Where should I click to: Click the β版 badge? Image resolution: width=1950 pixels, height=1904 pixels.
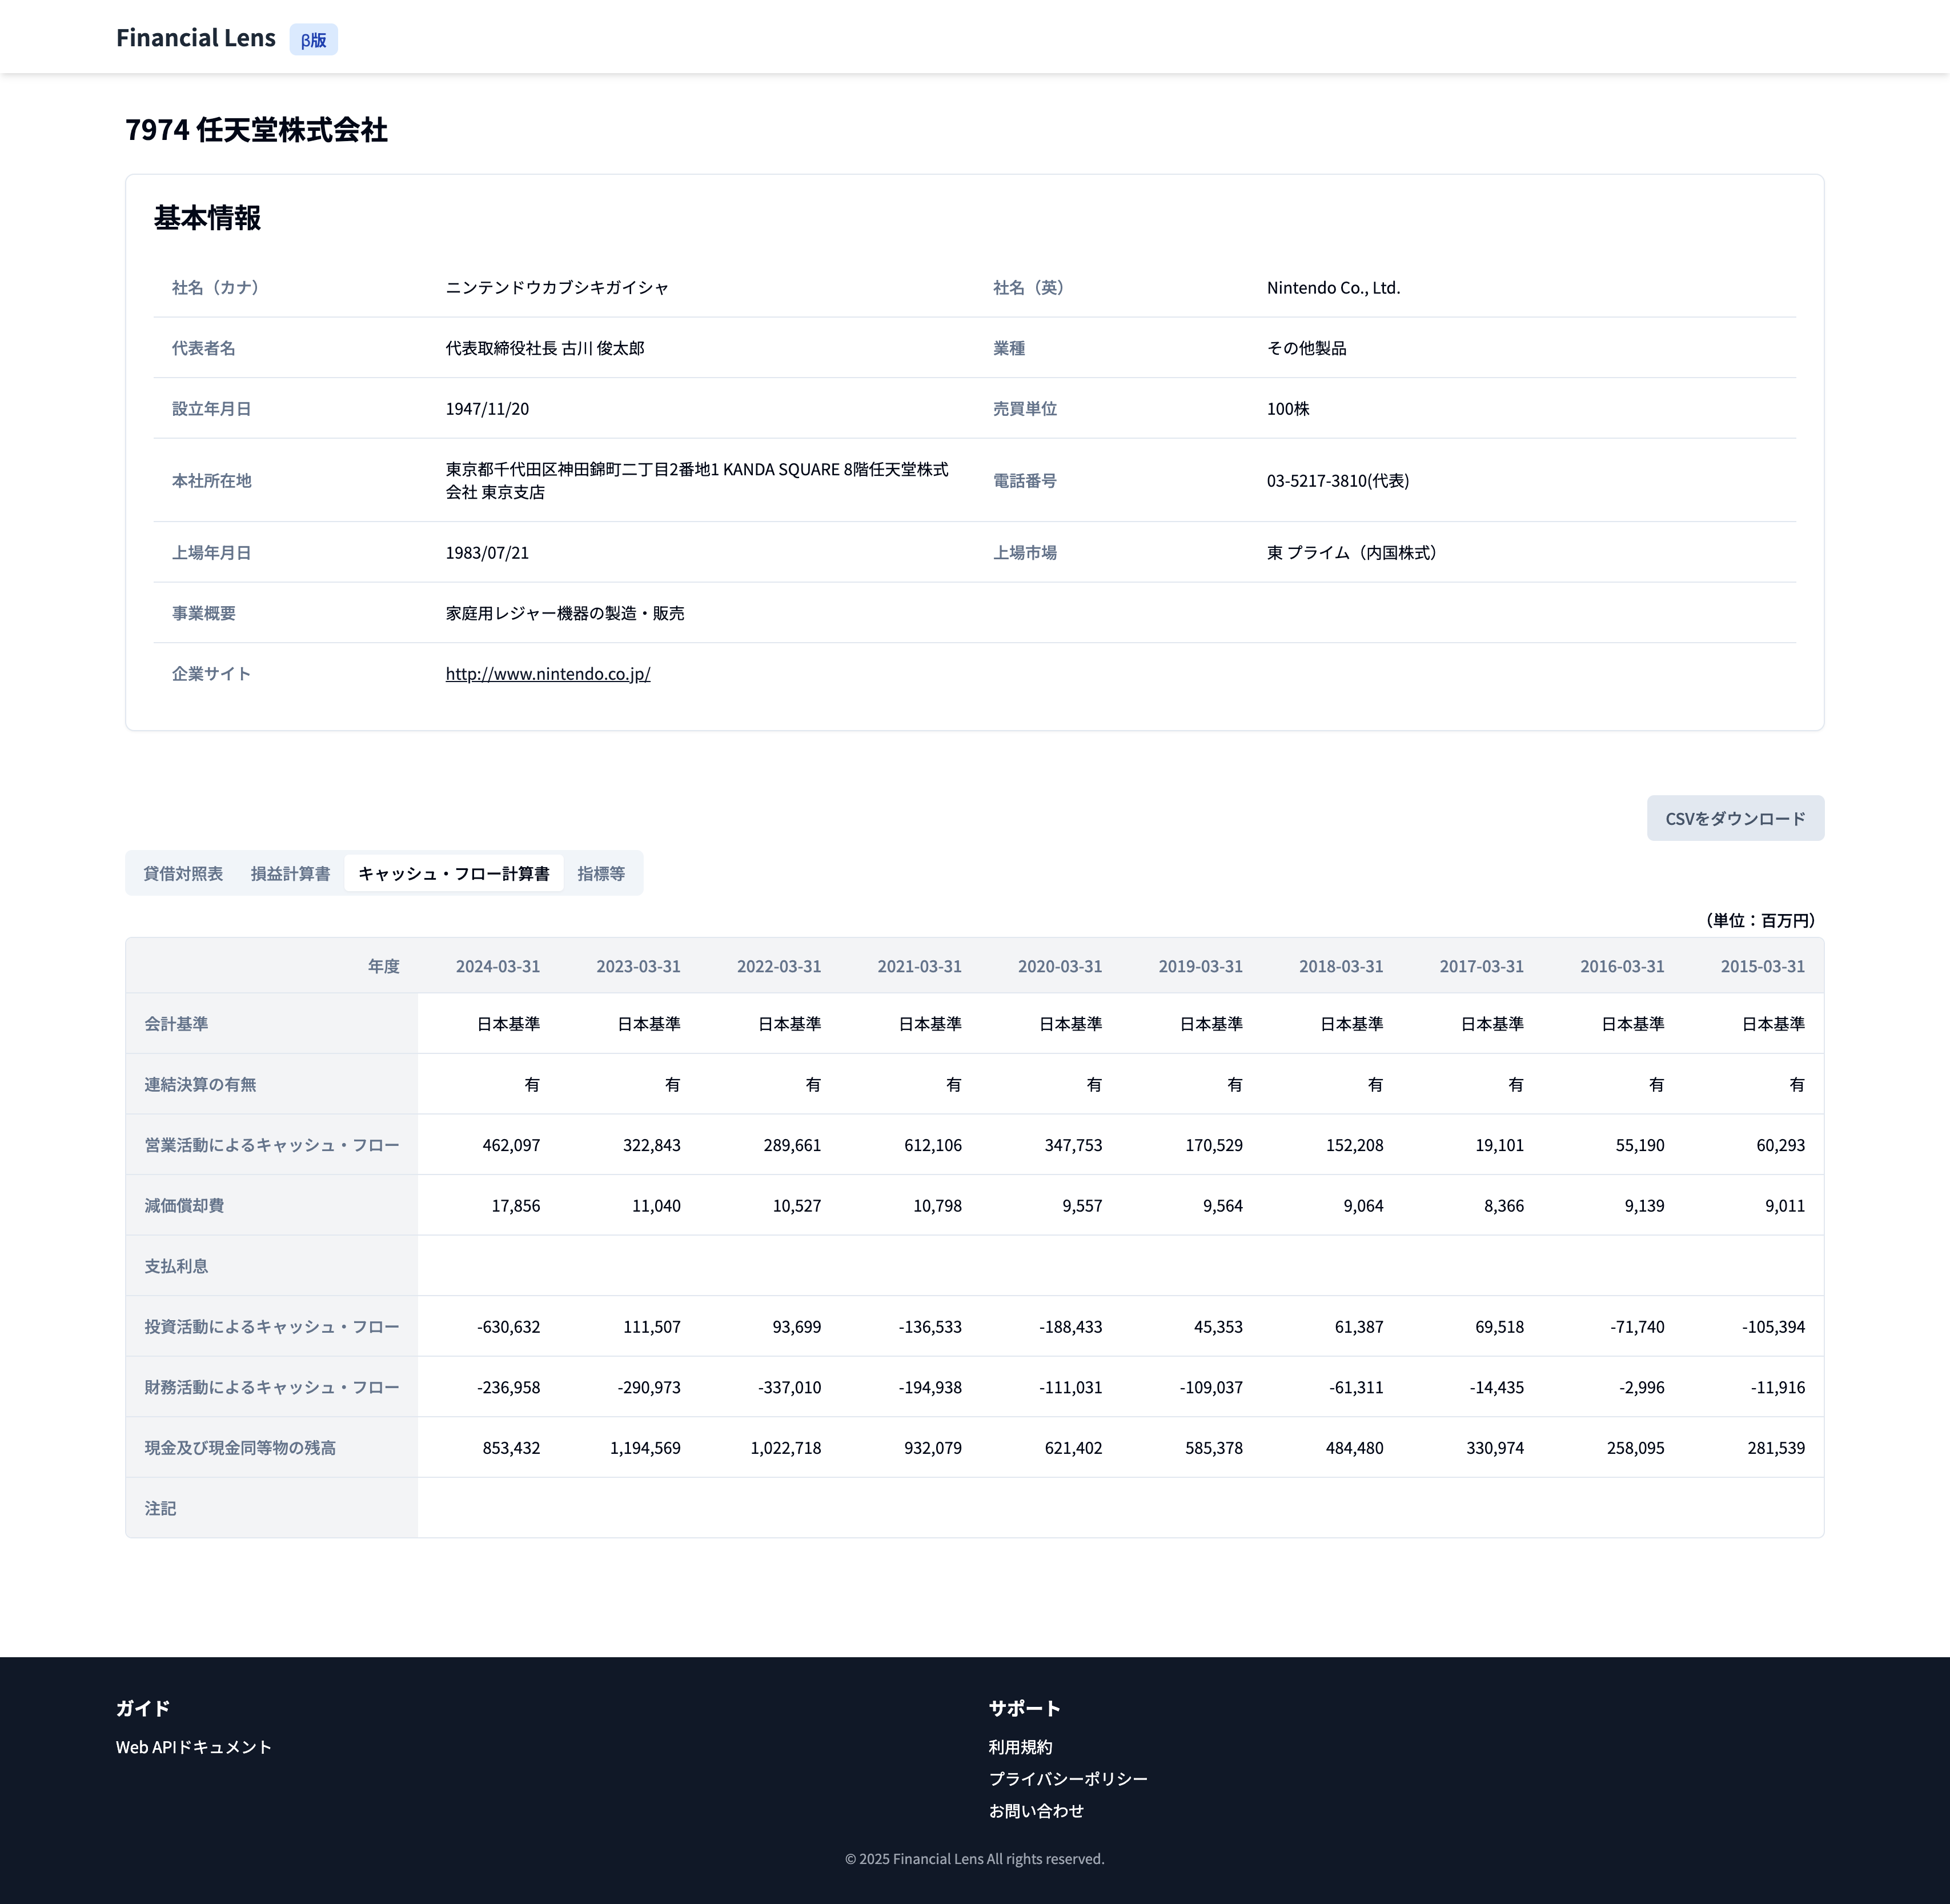click(313, 40)
